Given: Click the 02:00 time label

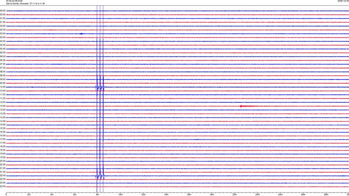Looking at the screenshot, I should click(x=3, y=26).
